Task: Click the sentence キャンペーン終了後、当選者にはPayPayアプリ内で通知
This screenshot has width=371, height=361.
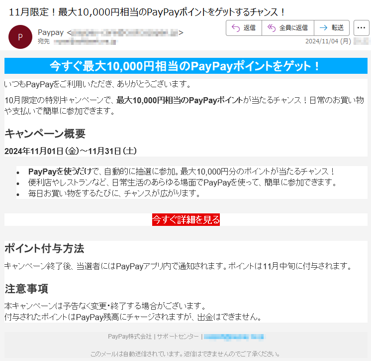Action: (178, 266)
